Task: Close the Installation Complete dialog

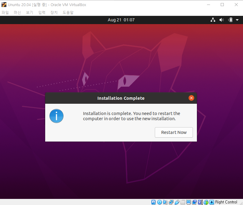Action: pos(191,98)
